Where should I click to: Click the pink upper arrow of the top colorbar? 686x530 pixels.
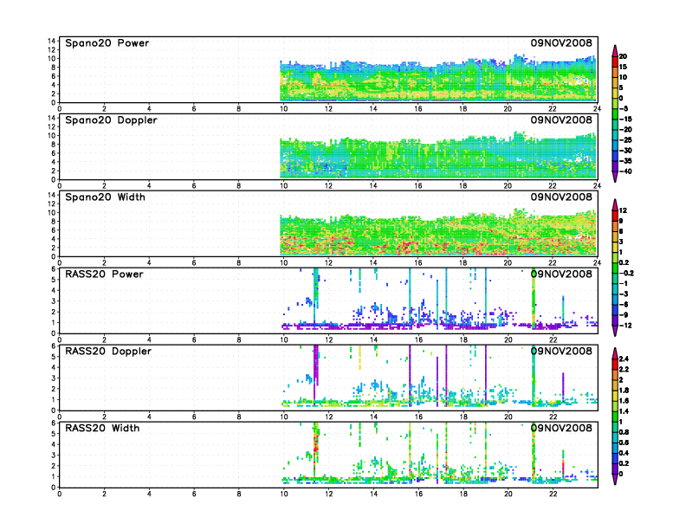(615, 51)
